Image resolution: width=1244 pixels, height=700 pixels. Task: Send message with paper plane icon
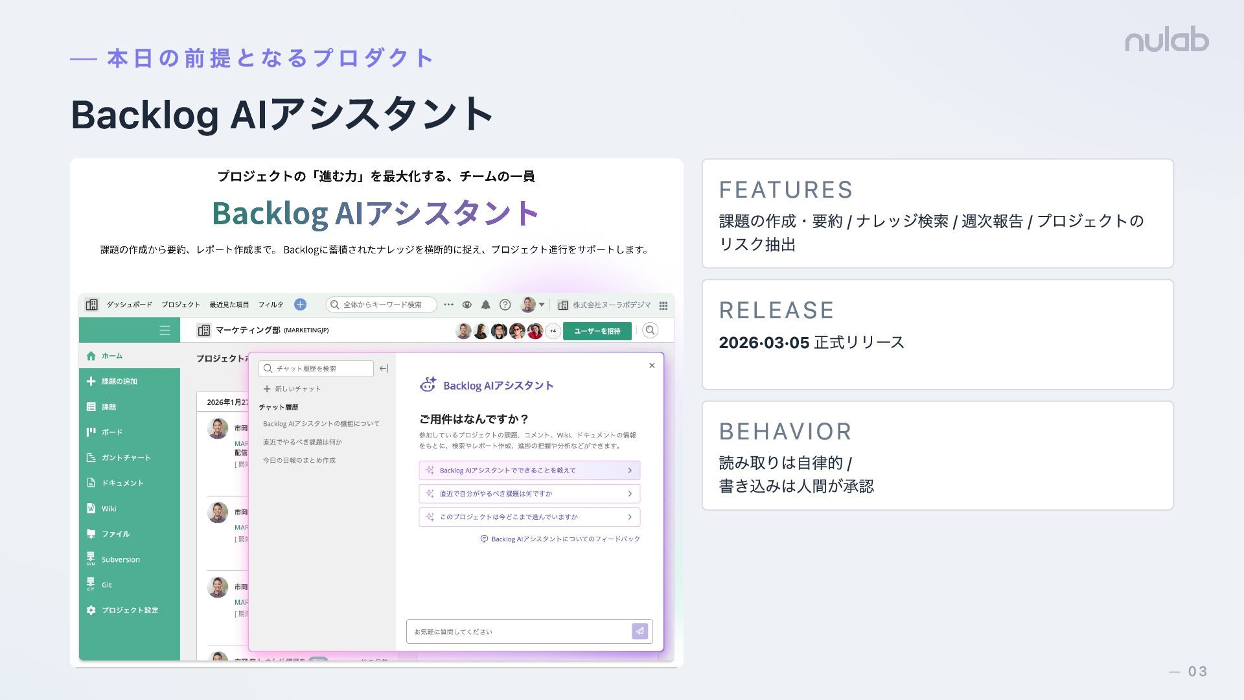click(639, 631)
